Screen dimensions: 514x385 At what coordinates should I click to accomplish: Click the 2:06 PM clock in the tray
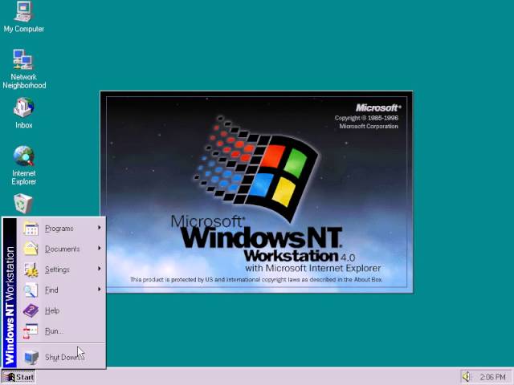[x=492, y=377]
